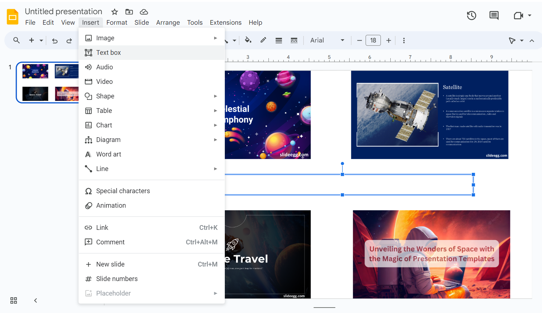Insert a new slide via menu entry

tap(109, 264)
